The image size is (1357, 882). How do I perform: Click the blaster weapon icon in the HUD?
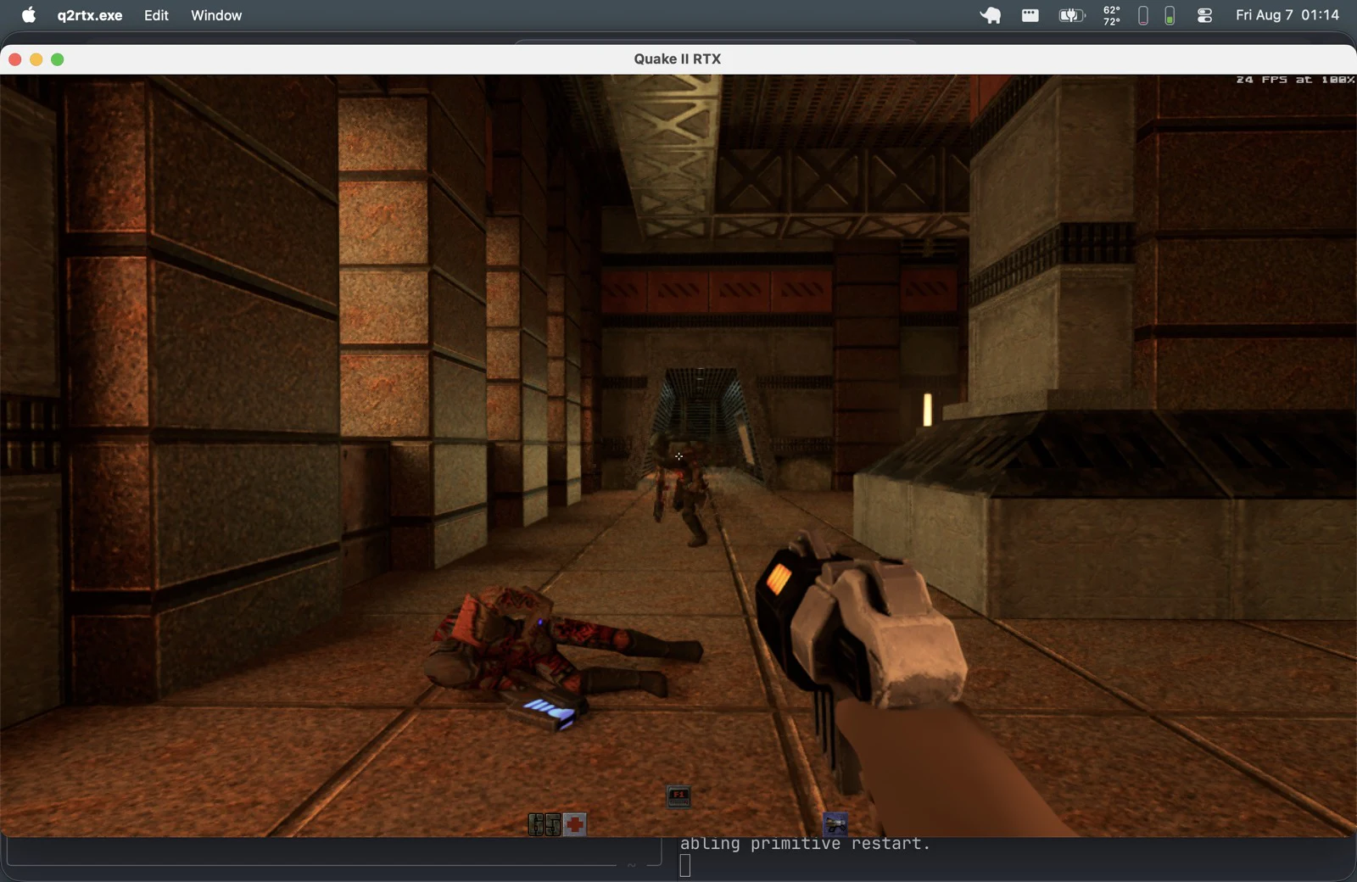(x=835, y=823)
